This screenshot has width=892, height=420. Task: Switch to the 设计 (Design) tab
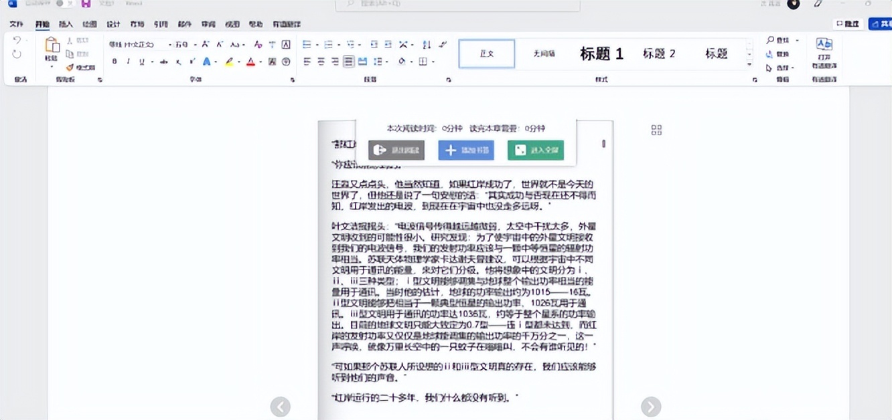click(x=113, y=24)
